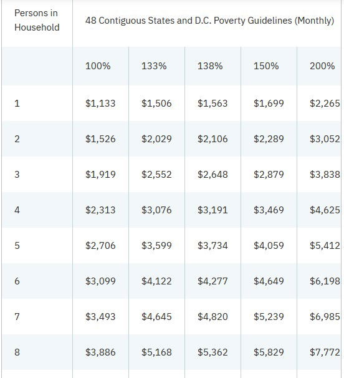
Task: Click the $1,133 cell for one person
Action: click(100, 104)
